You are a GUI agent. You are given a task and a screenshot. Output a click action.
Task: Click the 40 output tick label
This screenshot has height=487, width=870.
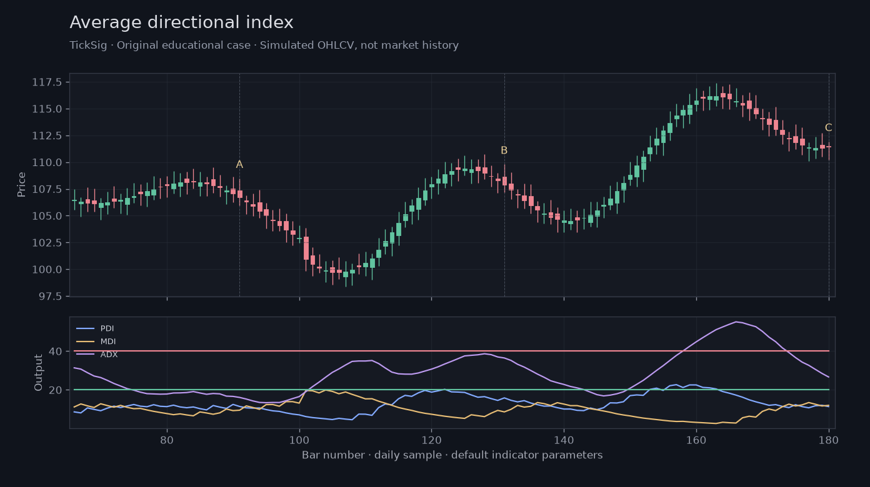pos(55,352)
